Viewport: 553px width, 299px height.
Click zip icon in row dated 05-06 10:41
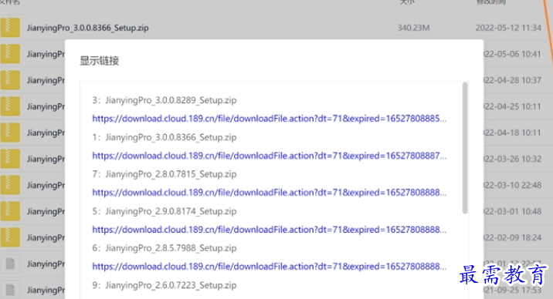point(10,54)
